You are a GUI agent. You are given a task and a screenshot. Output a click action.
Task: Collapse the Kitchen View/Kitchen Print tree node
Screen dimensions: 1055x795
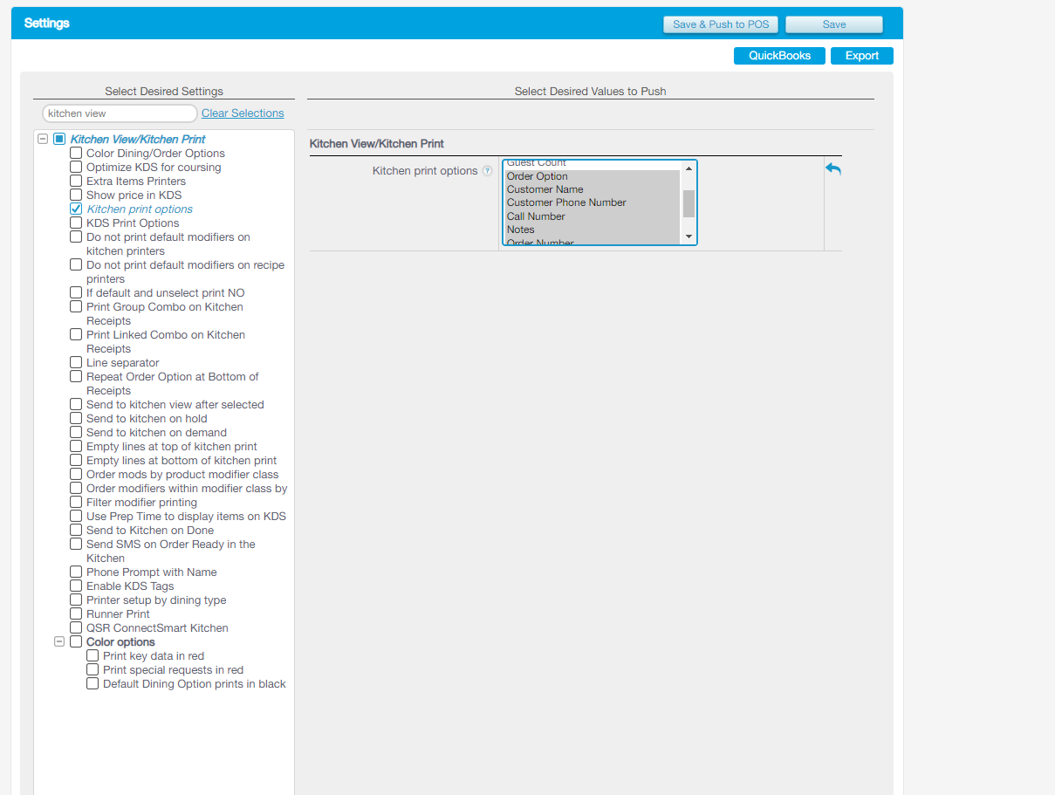[43, 139]
